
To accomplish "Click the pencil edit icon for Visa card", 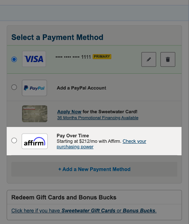I will [149, 60].
